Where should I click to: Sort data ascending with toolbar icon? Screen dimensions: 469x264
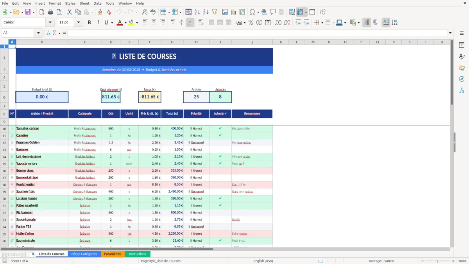197,12
